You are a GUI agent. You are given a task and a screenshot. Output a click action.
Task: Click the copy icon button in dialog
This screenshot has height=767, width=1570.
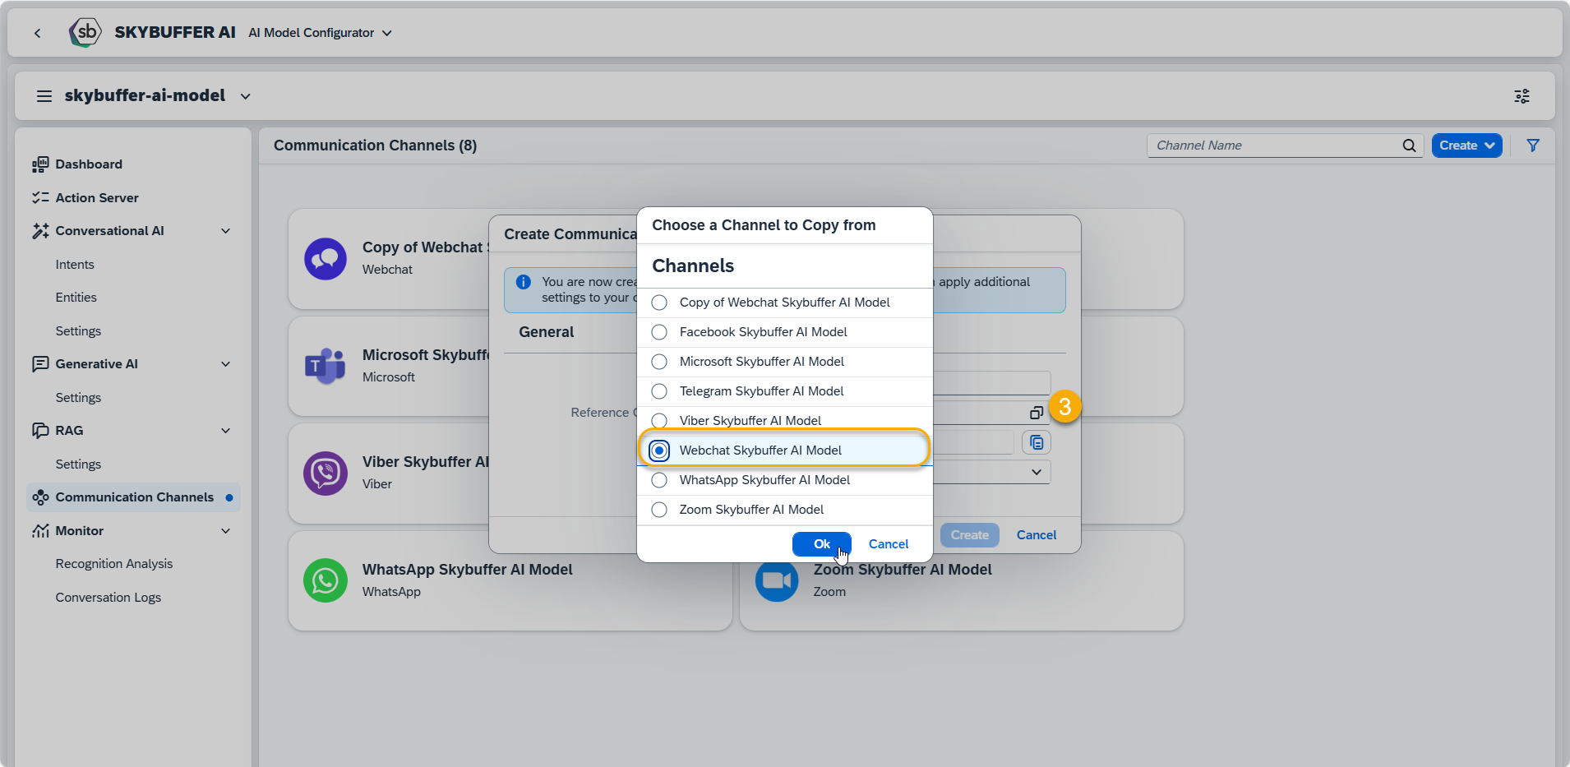tap(1037, 443)
